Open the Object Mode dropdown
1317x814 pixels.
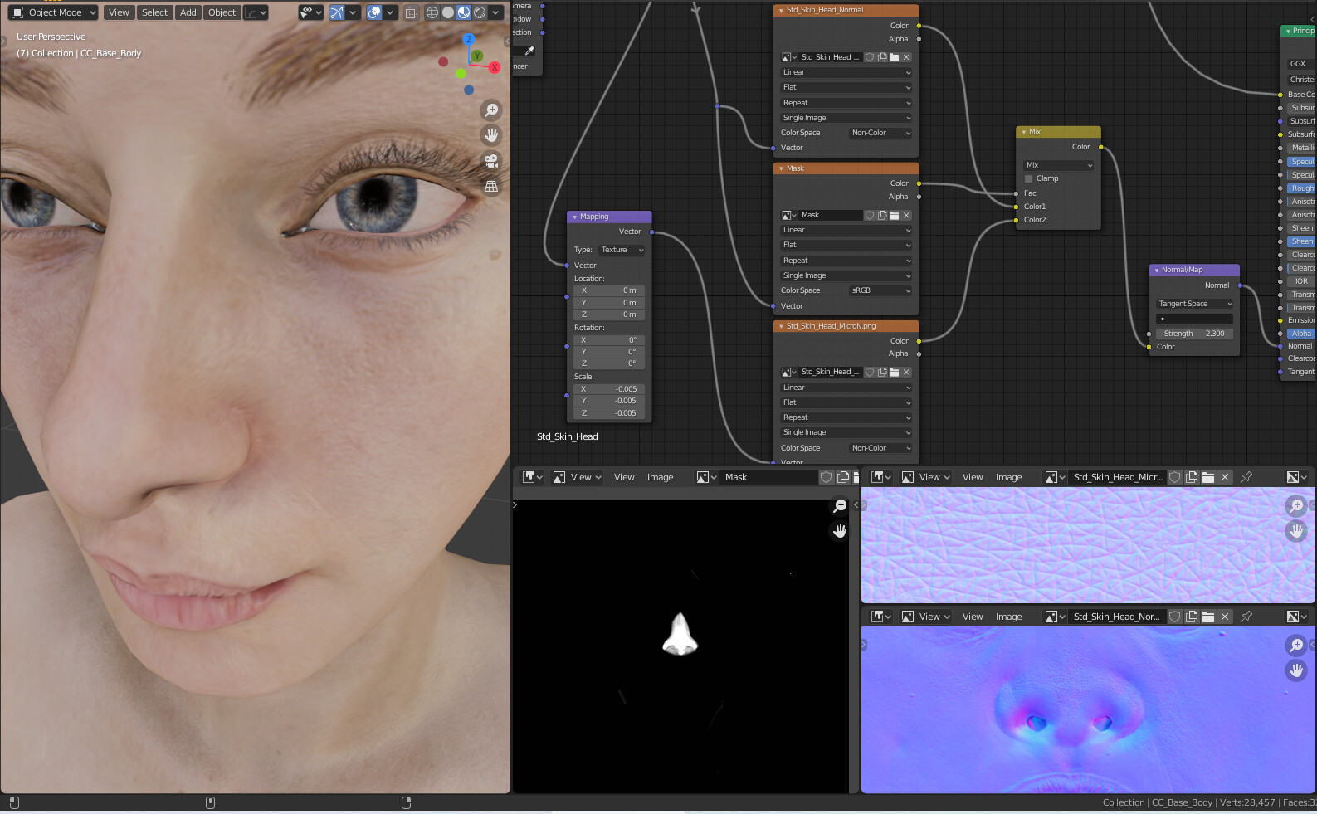pyautogui.click(x=53, y=12)
